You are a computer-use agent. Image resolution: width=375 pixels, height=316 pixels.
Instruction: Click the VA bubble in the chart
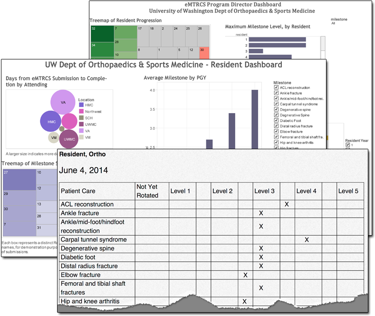pyautogui.click(x=63, y=102)
